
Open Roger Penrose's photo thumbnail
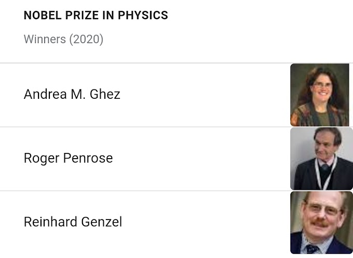(321, 159)
